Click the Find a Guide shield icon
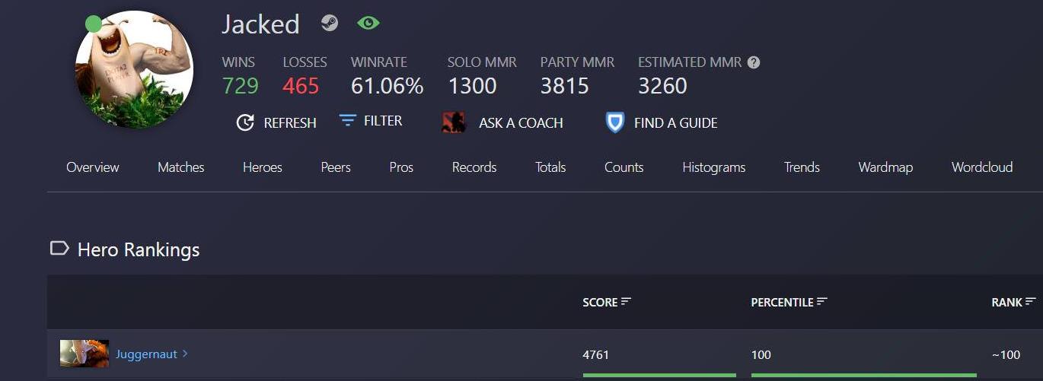This screenshot has width=1043, height=381. [615, 122]
